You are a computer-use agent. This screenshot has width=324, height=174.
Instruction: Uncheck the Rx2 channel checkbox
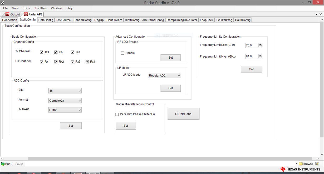[x=56, y=62]
